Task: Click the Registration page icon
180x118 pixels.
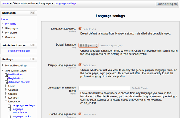Action: pyautogui.click(x=6, y=79)
